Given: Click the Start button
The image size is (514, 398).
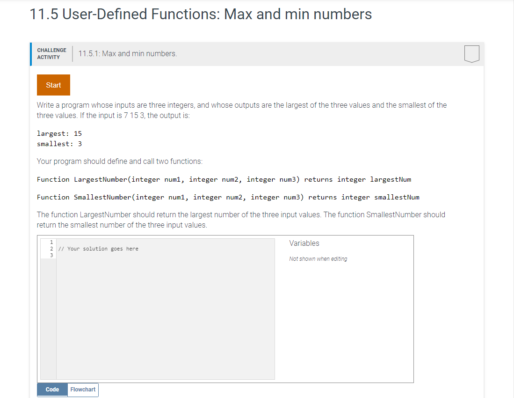Looking at the screenshot, I should (53, 85).
